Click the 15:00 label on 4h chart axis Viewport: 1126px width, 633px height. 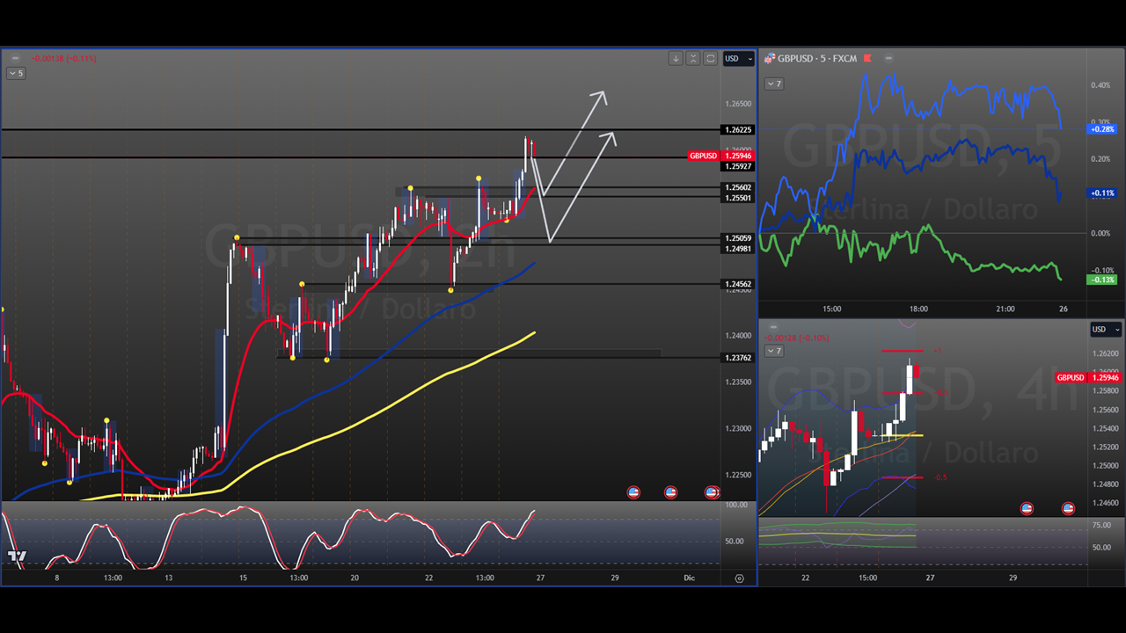(x=867, y=578)
